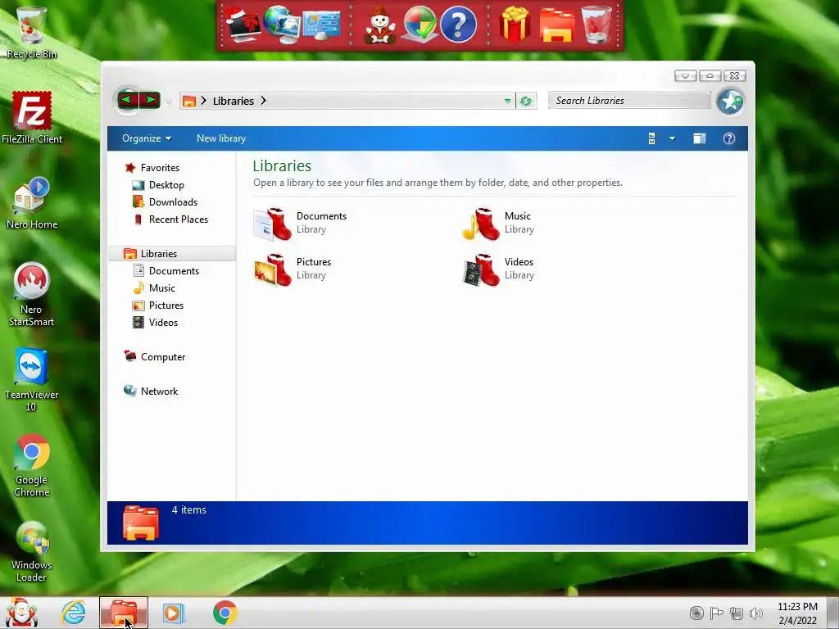The height and width of the screenshot is (629, 839).
Task: Open the Organize dropdown menu
Action: point(147,138)
